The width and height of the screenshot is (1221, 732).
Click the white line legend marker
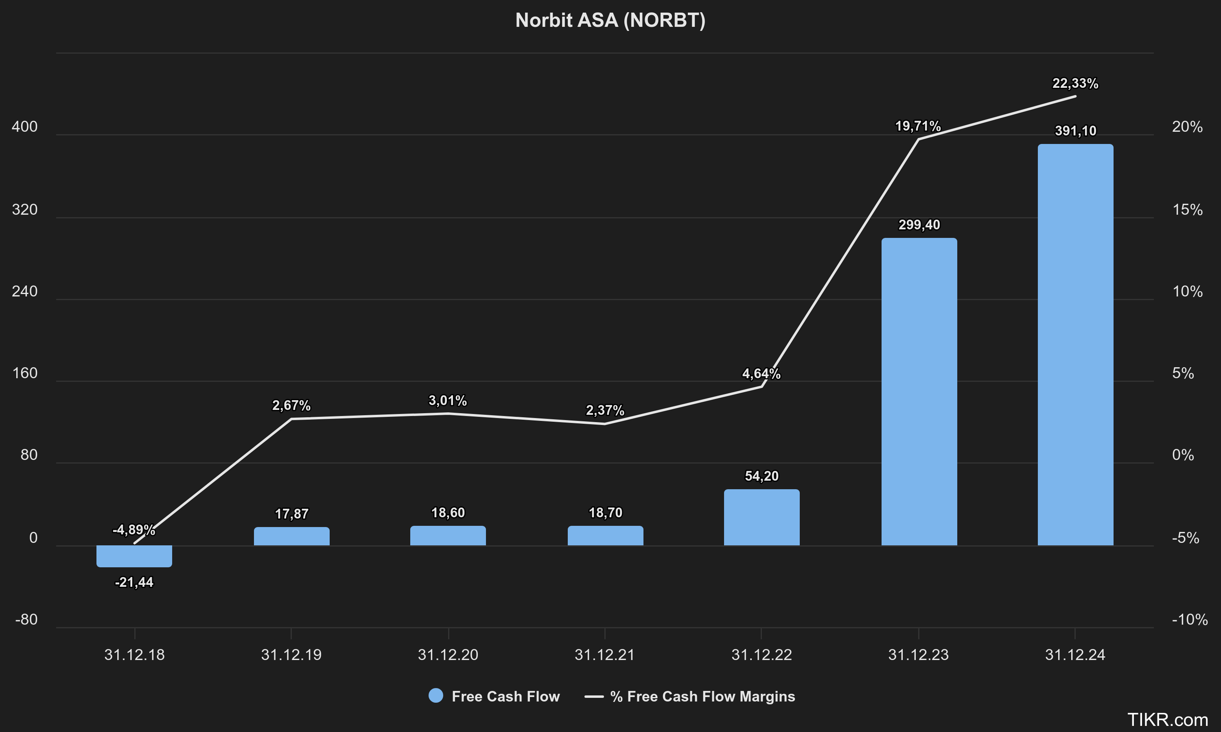pyautogui.click(x=594, y=697)
